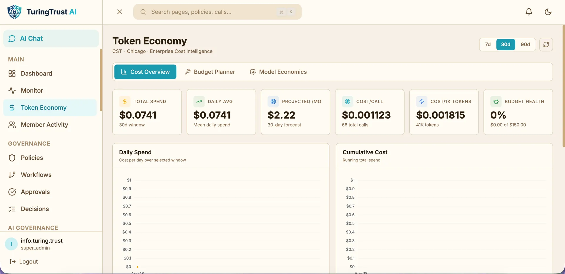Click the dollar icon on Total Spend card

point(125,102)
